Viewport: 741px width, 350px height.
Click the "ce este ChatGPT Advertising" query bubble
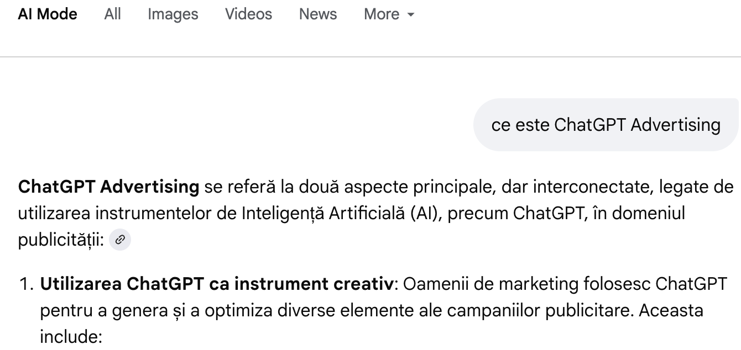606,125
